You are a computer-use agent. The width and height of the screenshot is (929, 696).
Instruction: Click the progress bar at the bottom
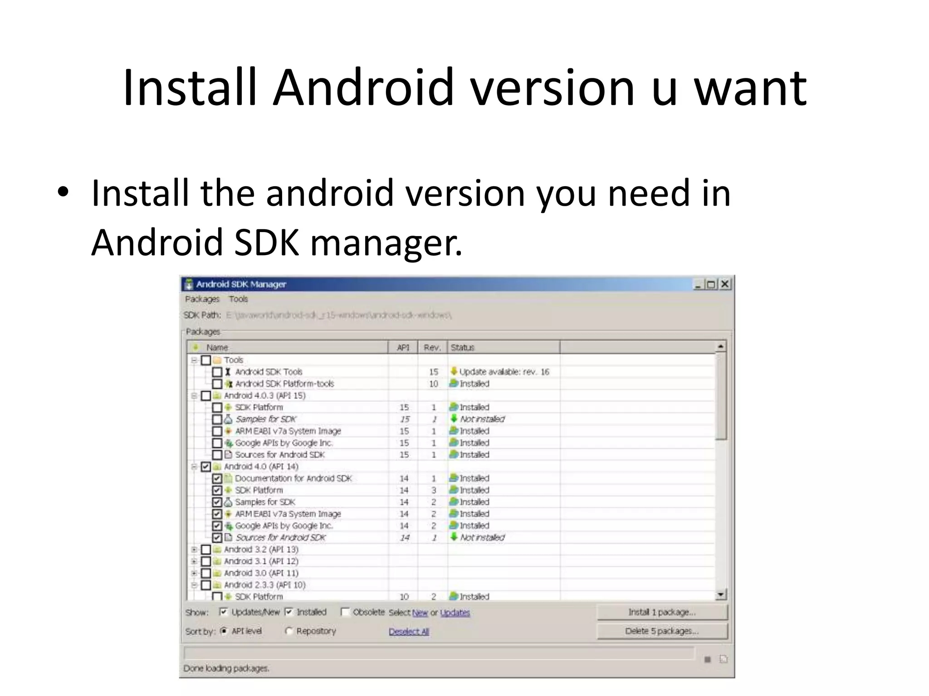tap(439, 653)
